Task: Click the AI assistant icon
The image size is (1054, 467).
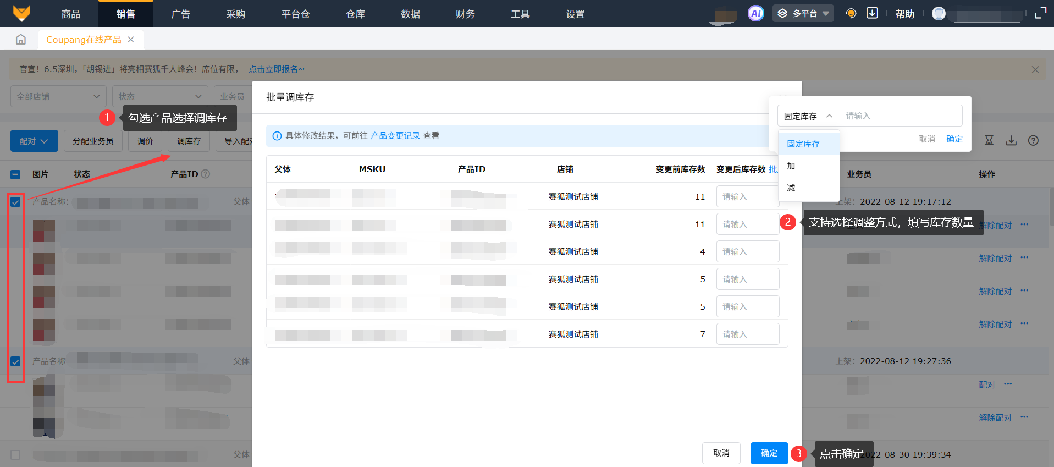Action: click(x=755, y=13)
